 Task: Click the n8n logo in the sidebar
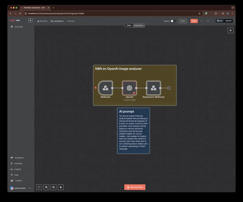tap(15, 20)
